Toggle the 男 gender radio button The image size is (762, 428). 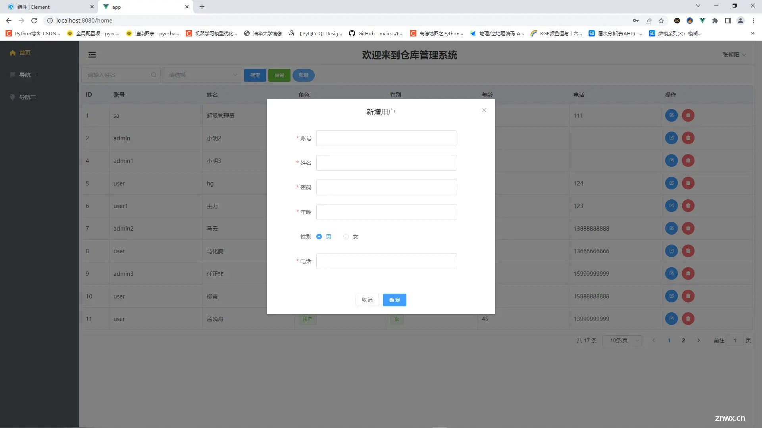pos(319,236)
